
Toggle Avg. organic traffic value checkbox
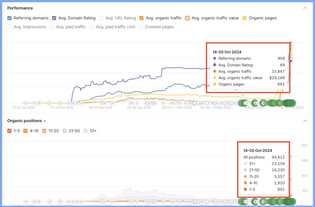187,18
